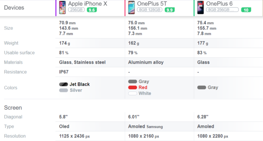Select the Jet Black color swatch
The height and width of the screenshot is (141, 263).
click(x=63, y=84)
